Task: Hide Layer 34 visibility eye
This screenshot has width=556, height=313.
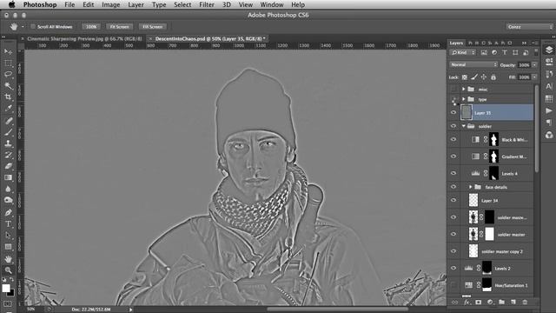Action: [453, 200]
